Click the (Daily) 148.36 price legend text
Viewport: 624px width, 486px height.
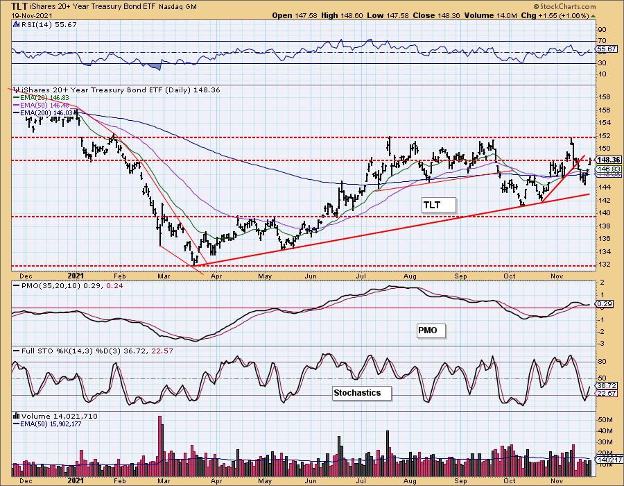click(192, 90)
